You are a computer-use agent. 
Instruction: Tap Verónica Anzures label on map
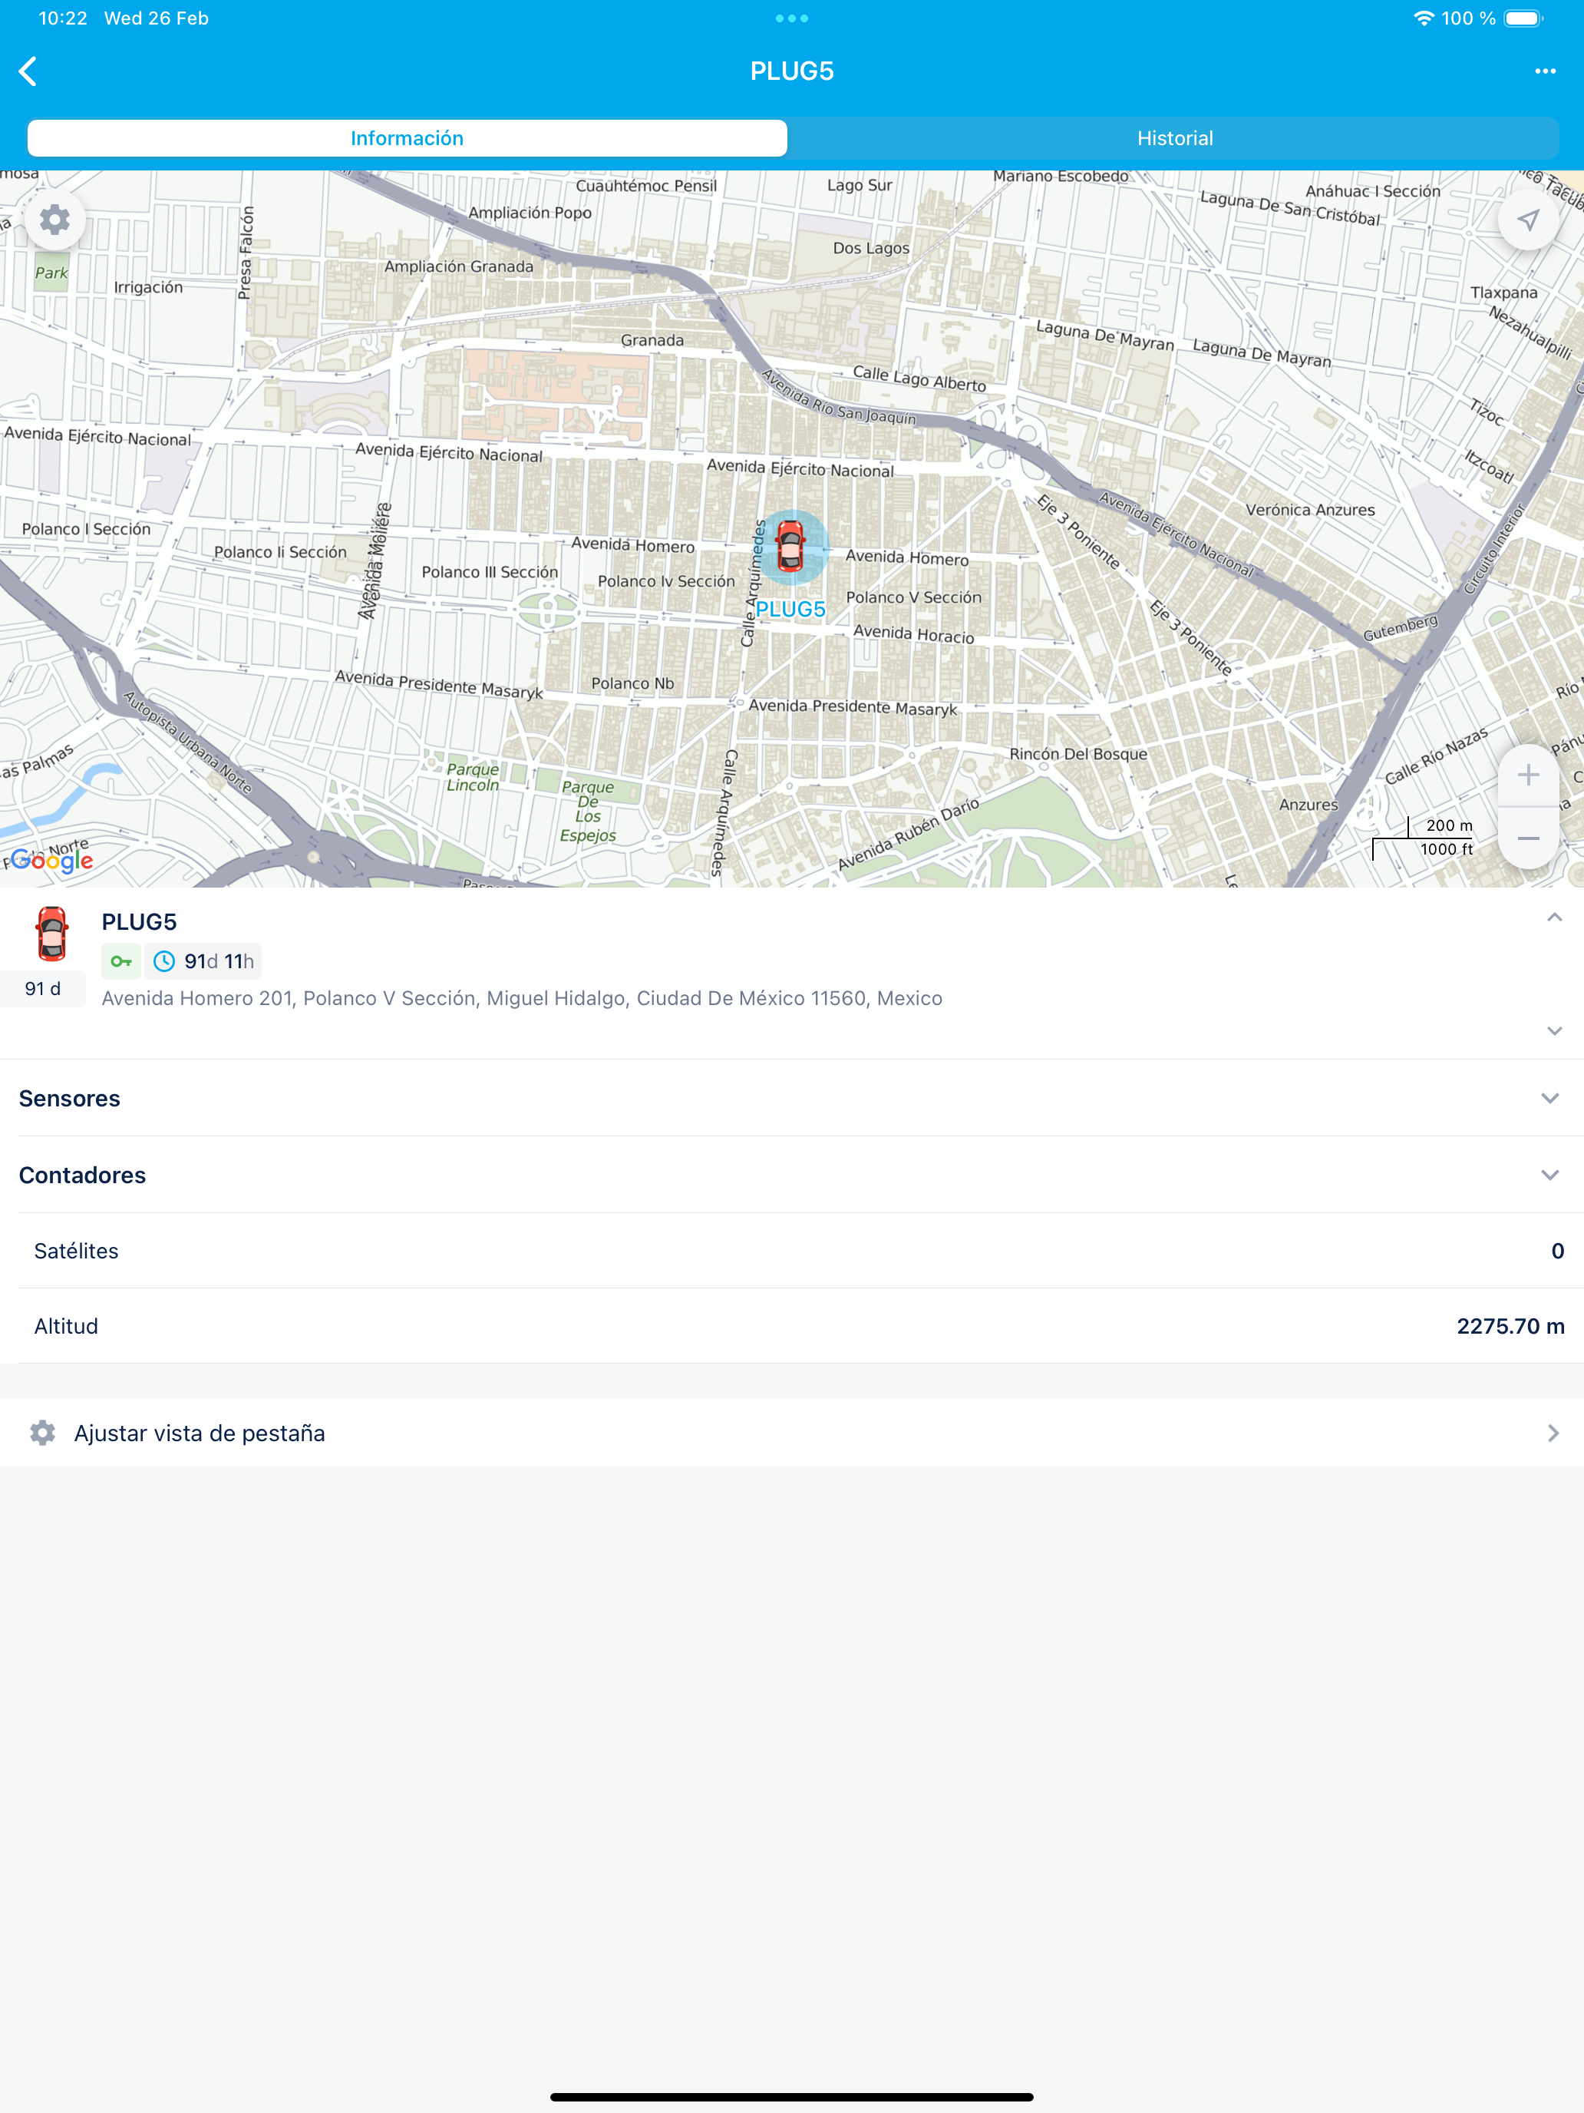[1310, 509]
